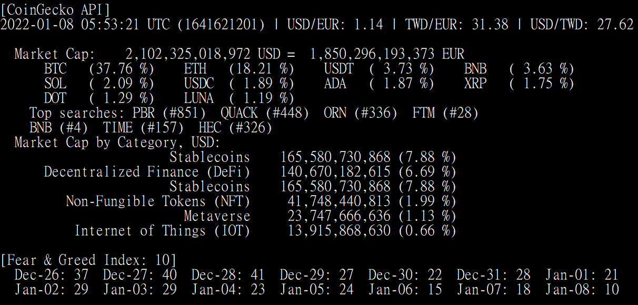This screenshot has height=305, width=638.
Task: Click the Market Cap EUR total value
Action: [387, 54]
